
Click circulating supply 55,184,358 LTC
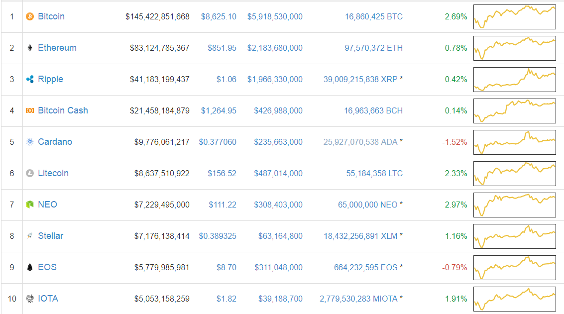point(374,173)
